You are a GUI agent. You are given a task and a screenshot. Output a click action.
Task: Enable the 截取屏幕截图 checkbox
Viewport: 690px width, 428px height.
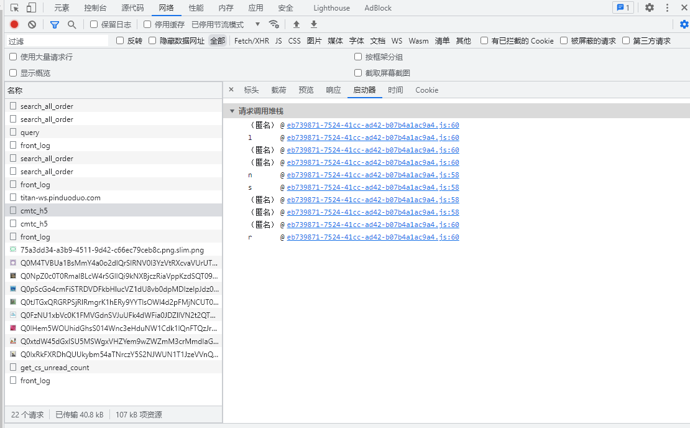coord(358,73)
